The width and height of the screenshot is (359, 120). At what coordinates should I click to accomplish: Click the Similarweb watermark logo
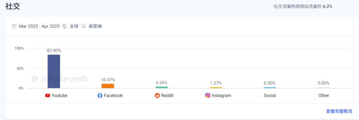[59, 79]
